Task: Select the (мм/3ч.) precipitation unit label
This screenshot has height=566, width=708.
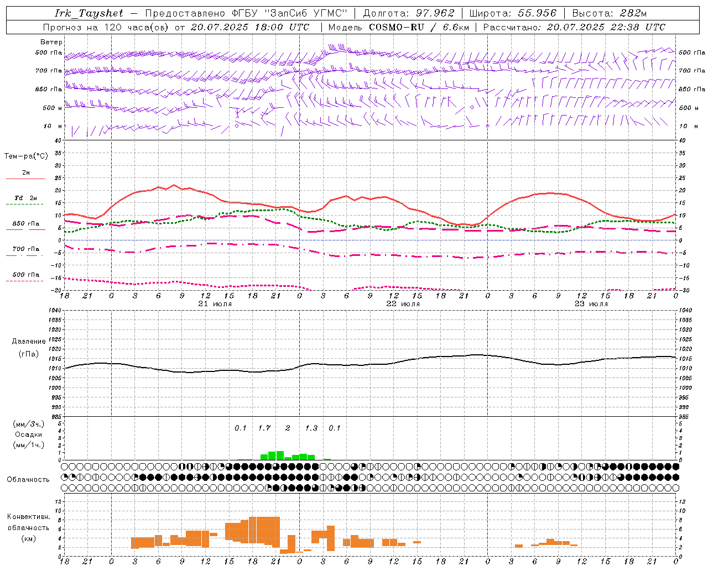Action: pyautogui.click(x=29, y=424)
